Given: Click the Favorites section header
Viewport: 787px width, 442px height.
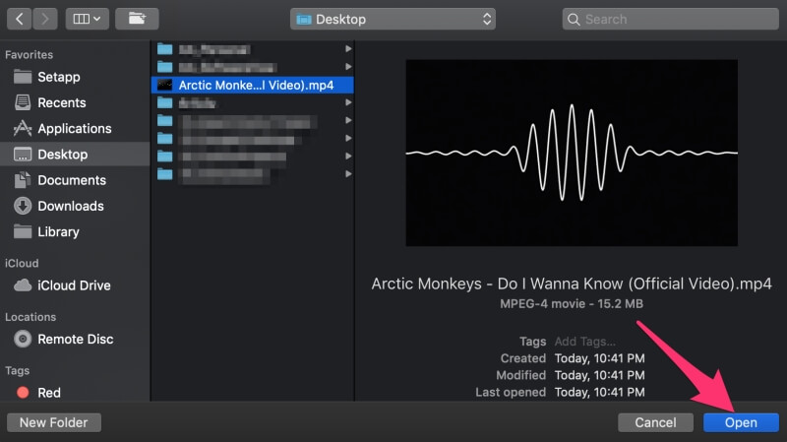Looking at the screenshot, I should tap(30, 55).
